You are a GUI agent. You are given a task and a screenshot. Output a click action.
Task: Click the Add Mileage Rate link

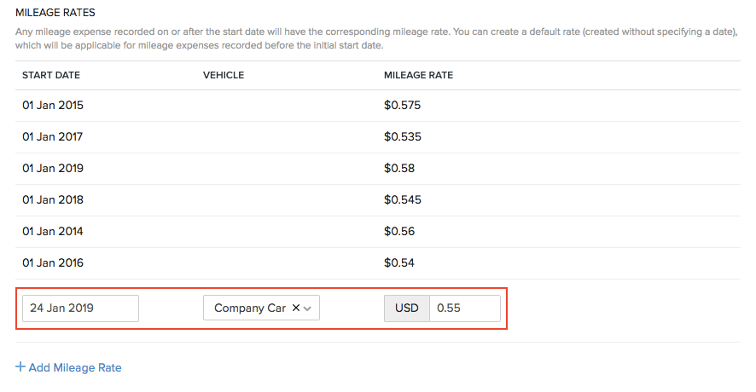[x=75, y=367]
